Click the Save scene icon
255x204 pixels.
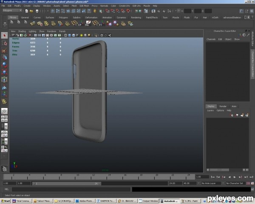pyautogui.click(x=37, y=11)
